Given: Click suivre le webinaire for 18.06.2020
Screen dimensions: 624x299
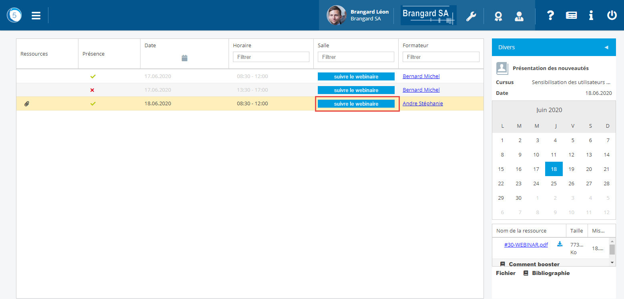Looking at the screenshot, I should pos(356,104).
